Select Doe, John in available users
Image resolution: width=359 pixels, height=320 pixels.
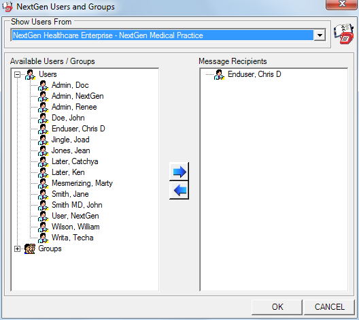click(x=68, y=118)
